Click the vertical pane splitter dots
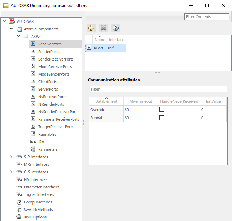Screen dimensions: 232x221 83,122
